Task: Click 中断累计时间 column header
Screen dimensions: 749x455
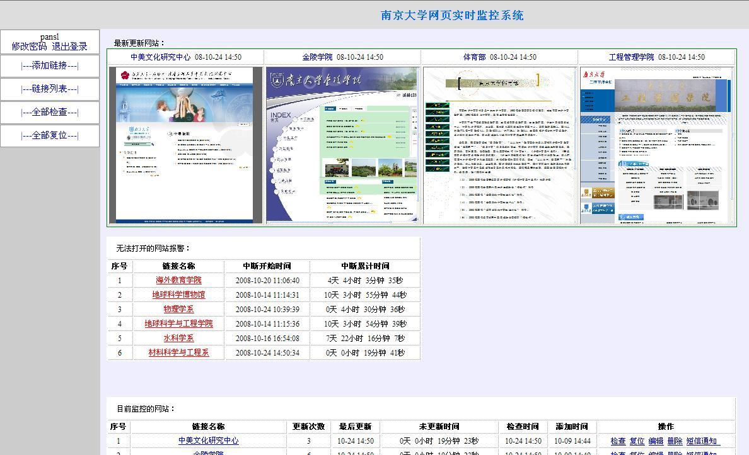Action: click(366, 266)
